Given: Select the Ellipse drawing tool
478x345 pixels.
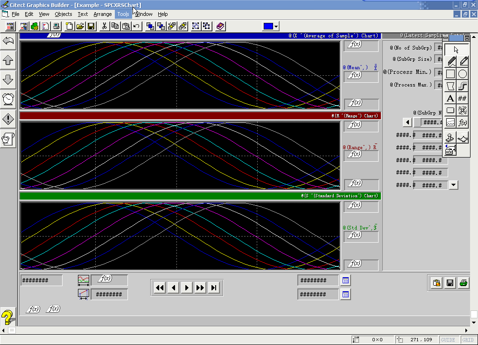Looking at the screenshot, I should 463,74.
